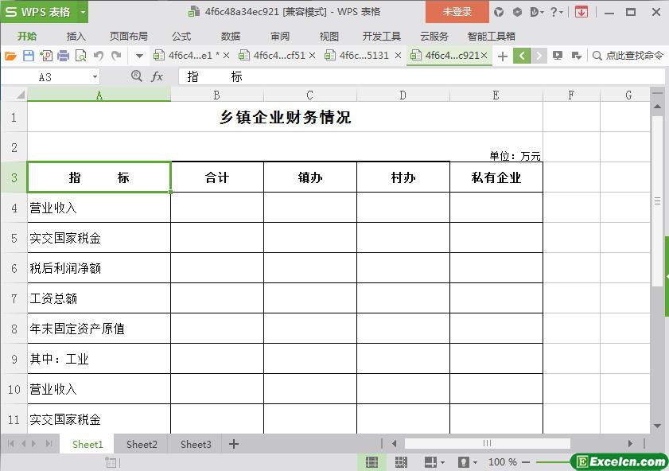
Task: Click the redo arrow icon
Action: point(116,56)
